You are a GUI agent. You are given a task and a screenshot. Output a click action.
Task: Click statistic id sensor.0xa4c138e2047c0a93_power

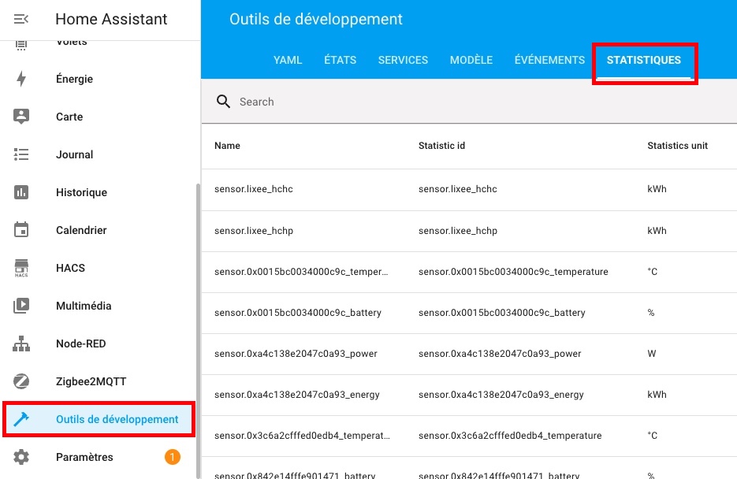pyautogui.click(x=500, y=354)
